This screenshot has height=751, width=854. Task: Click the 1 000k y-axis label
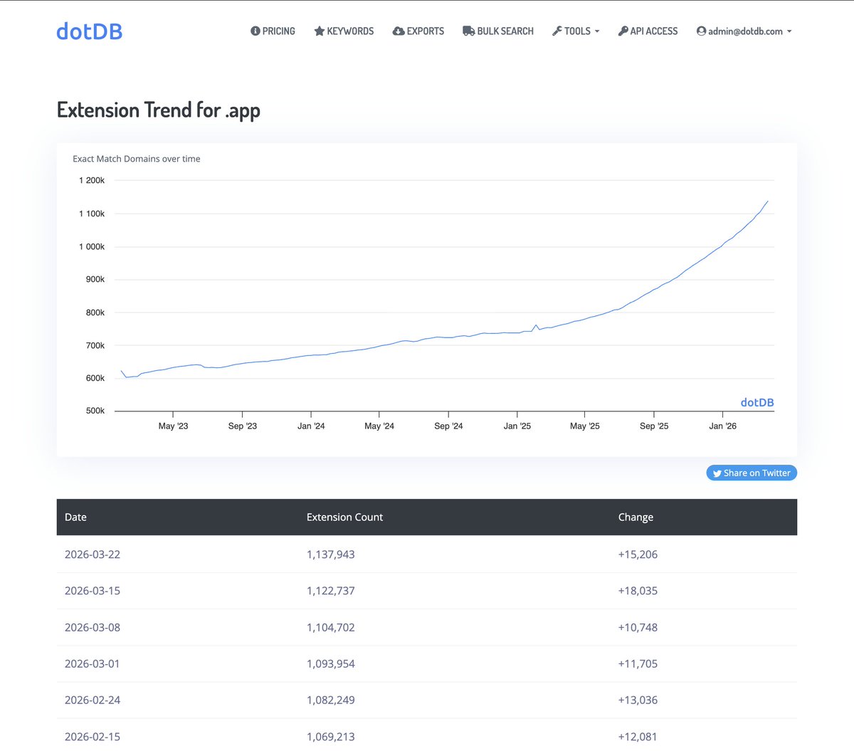click(92, 246)
